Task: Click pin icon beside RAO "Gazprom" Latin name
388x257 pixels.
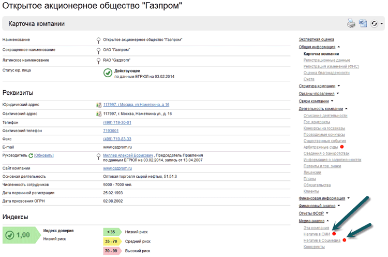Action: (98, 61)
